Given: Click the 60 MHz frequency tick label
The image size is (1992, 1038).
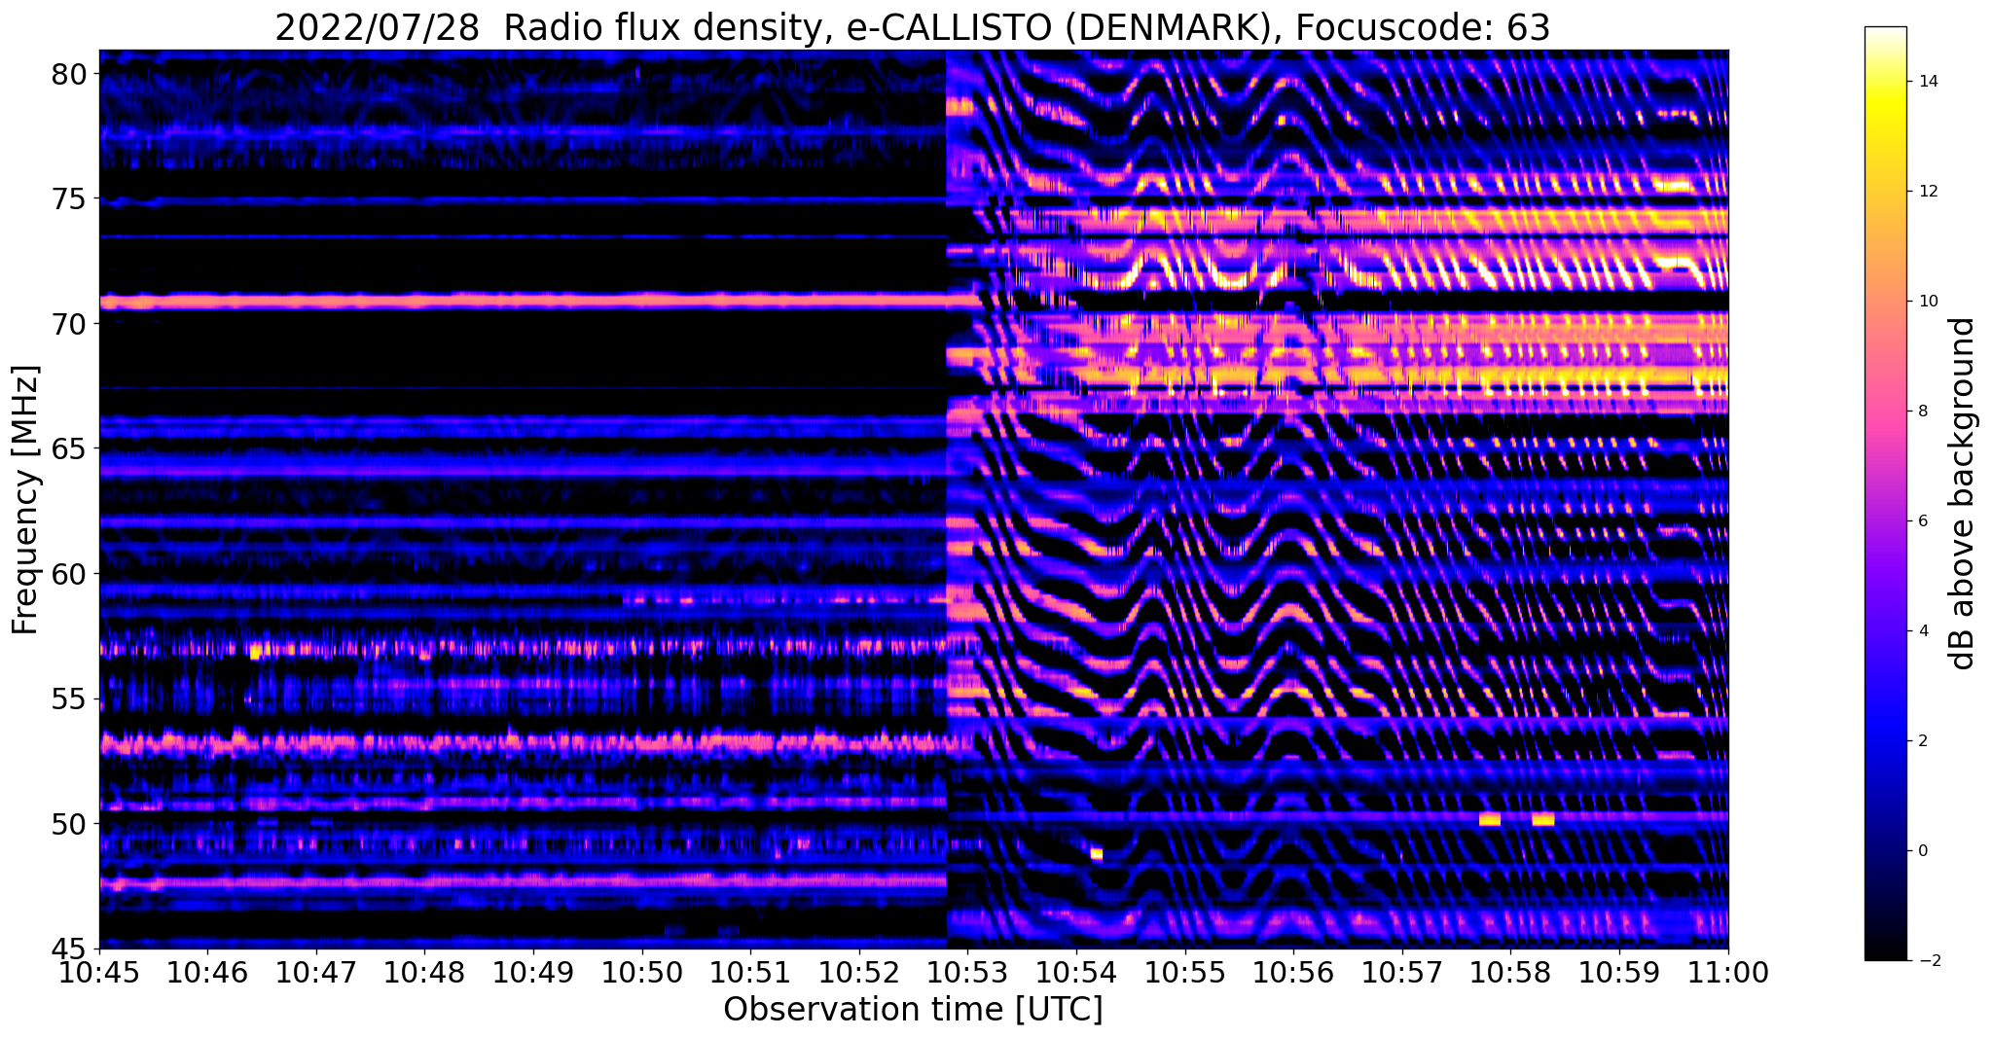Looking at the screenshot, I should (x=69, y=574).
